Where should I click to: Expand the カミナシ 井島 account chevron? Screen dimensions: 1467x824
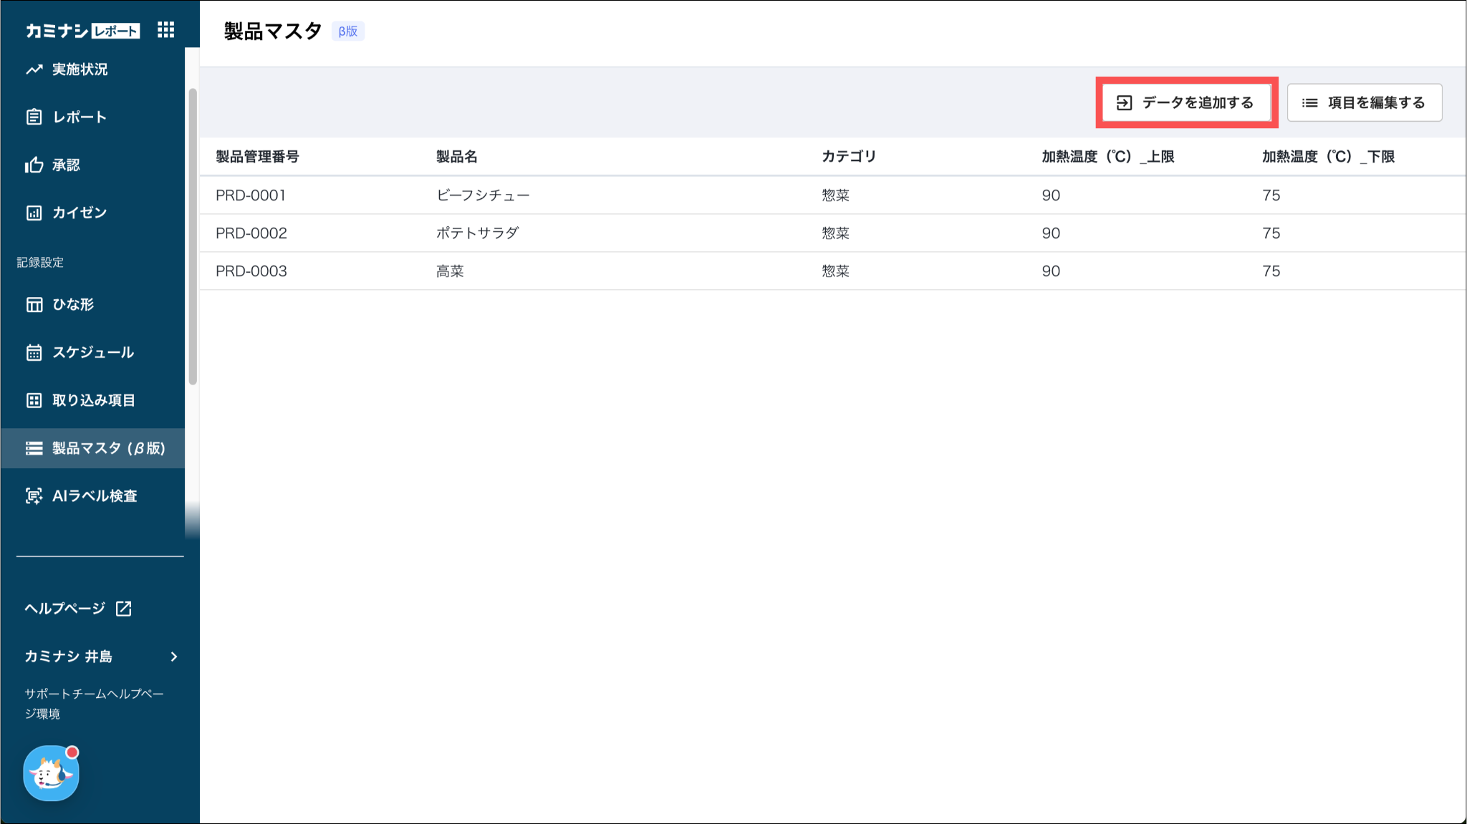click(x=174, y=656)
